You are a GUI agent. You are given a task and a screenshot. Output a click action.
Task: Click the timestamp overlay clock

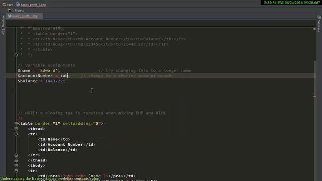click(291, 3)
